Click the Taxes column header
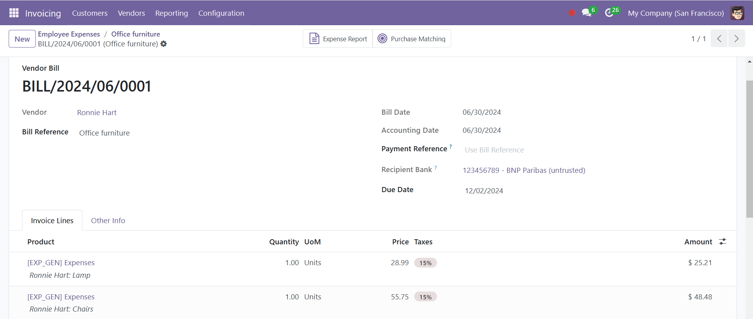This screenshot has width=753, height=319. [x=423, y=242]
